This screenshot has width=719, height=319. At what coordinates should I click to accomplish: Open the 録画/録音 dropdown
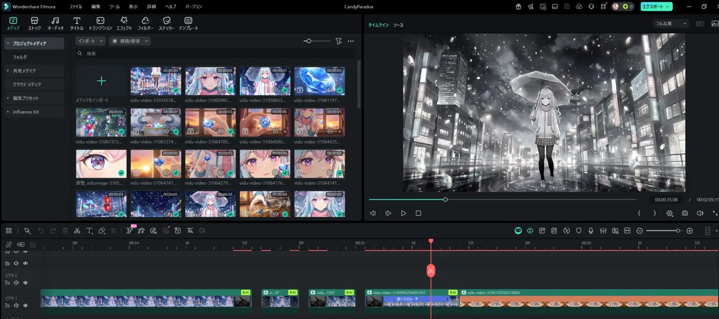129,41
